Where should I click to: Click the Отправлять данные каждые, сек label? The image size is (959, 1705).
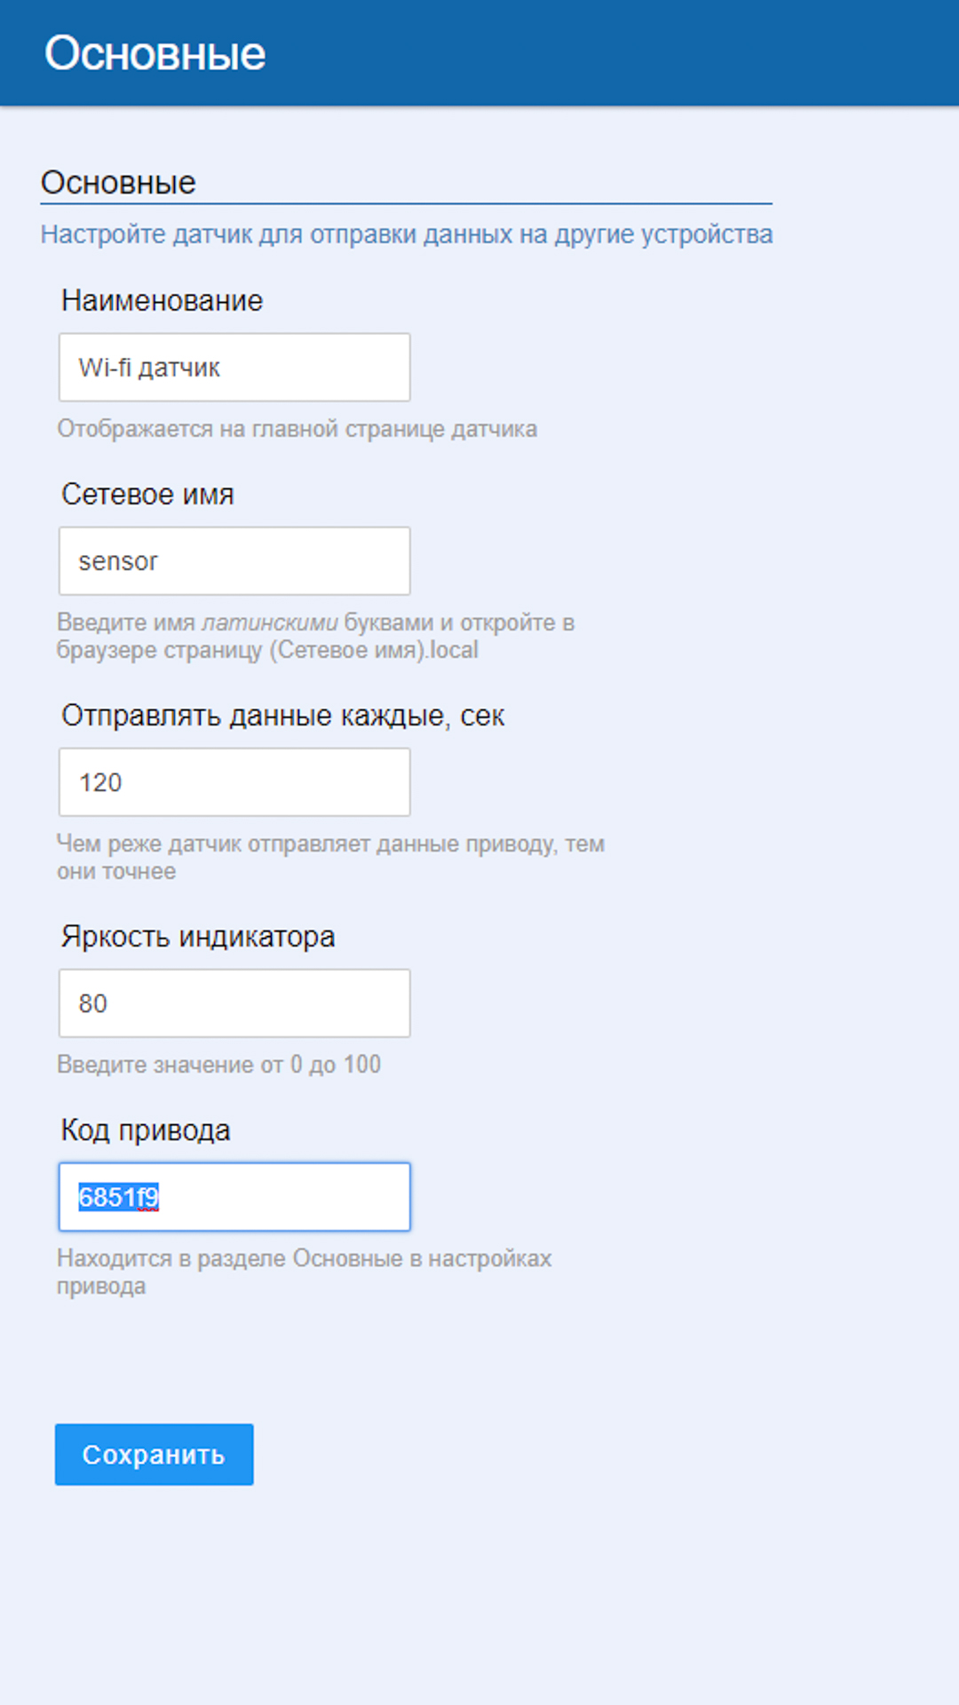click(x=282, y=716)
